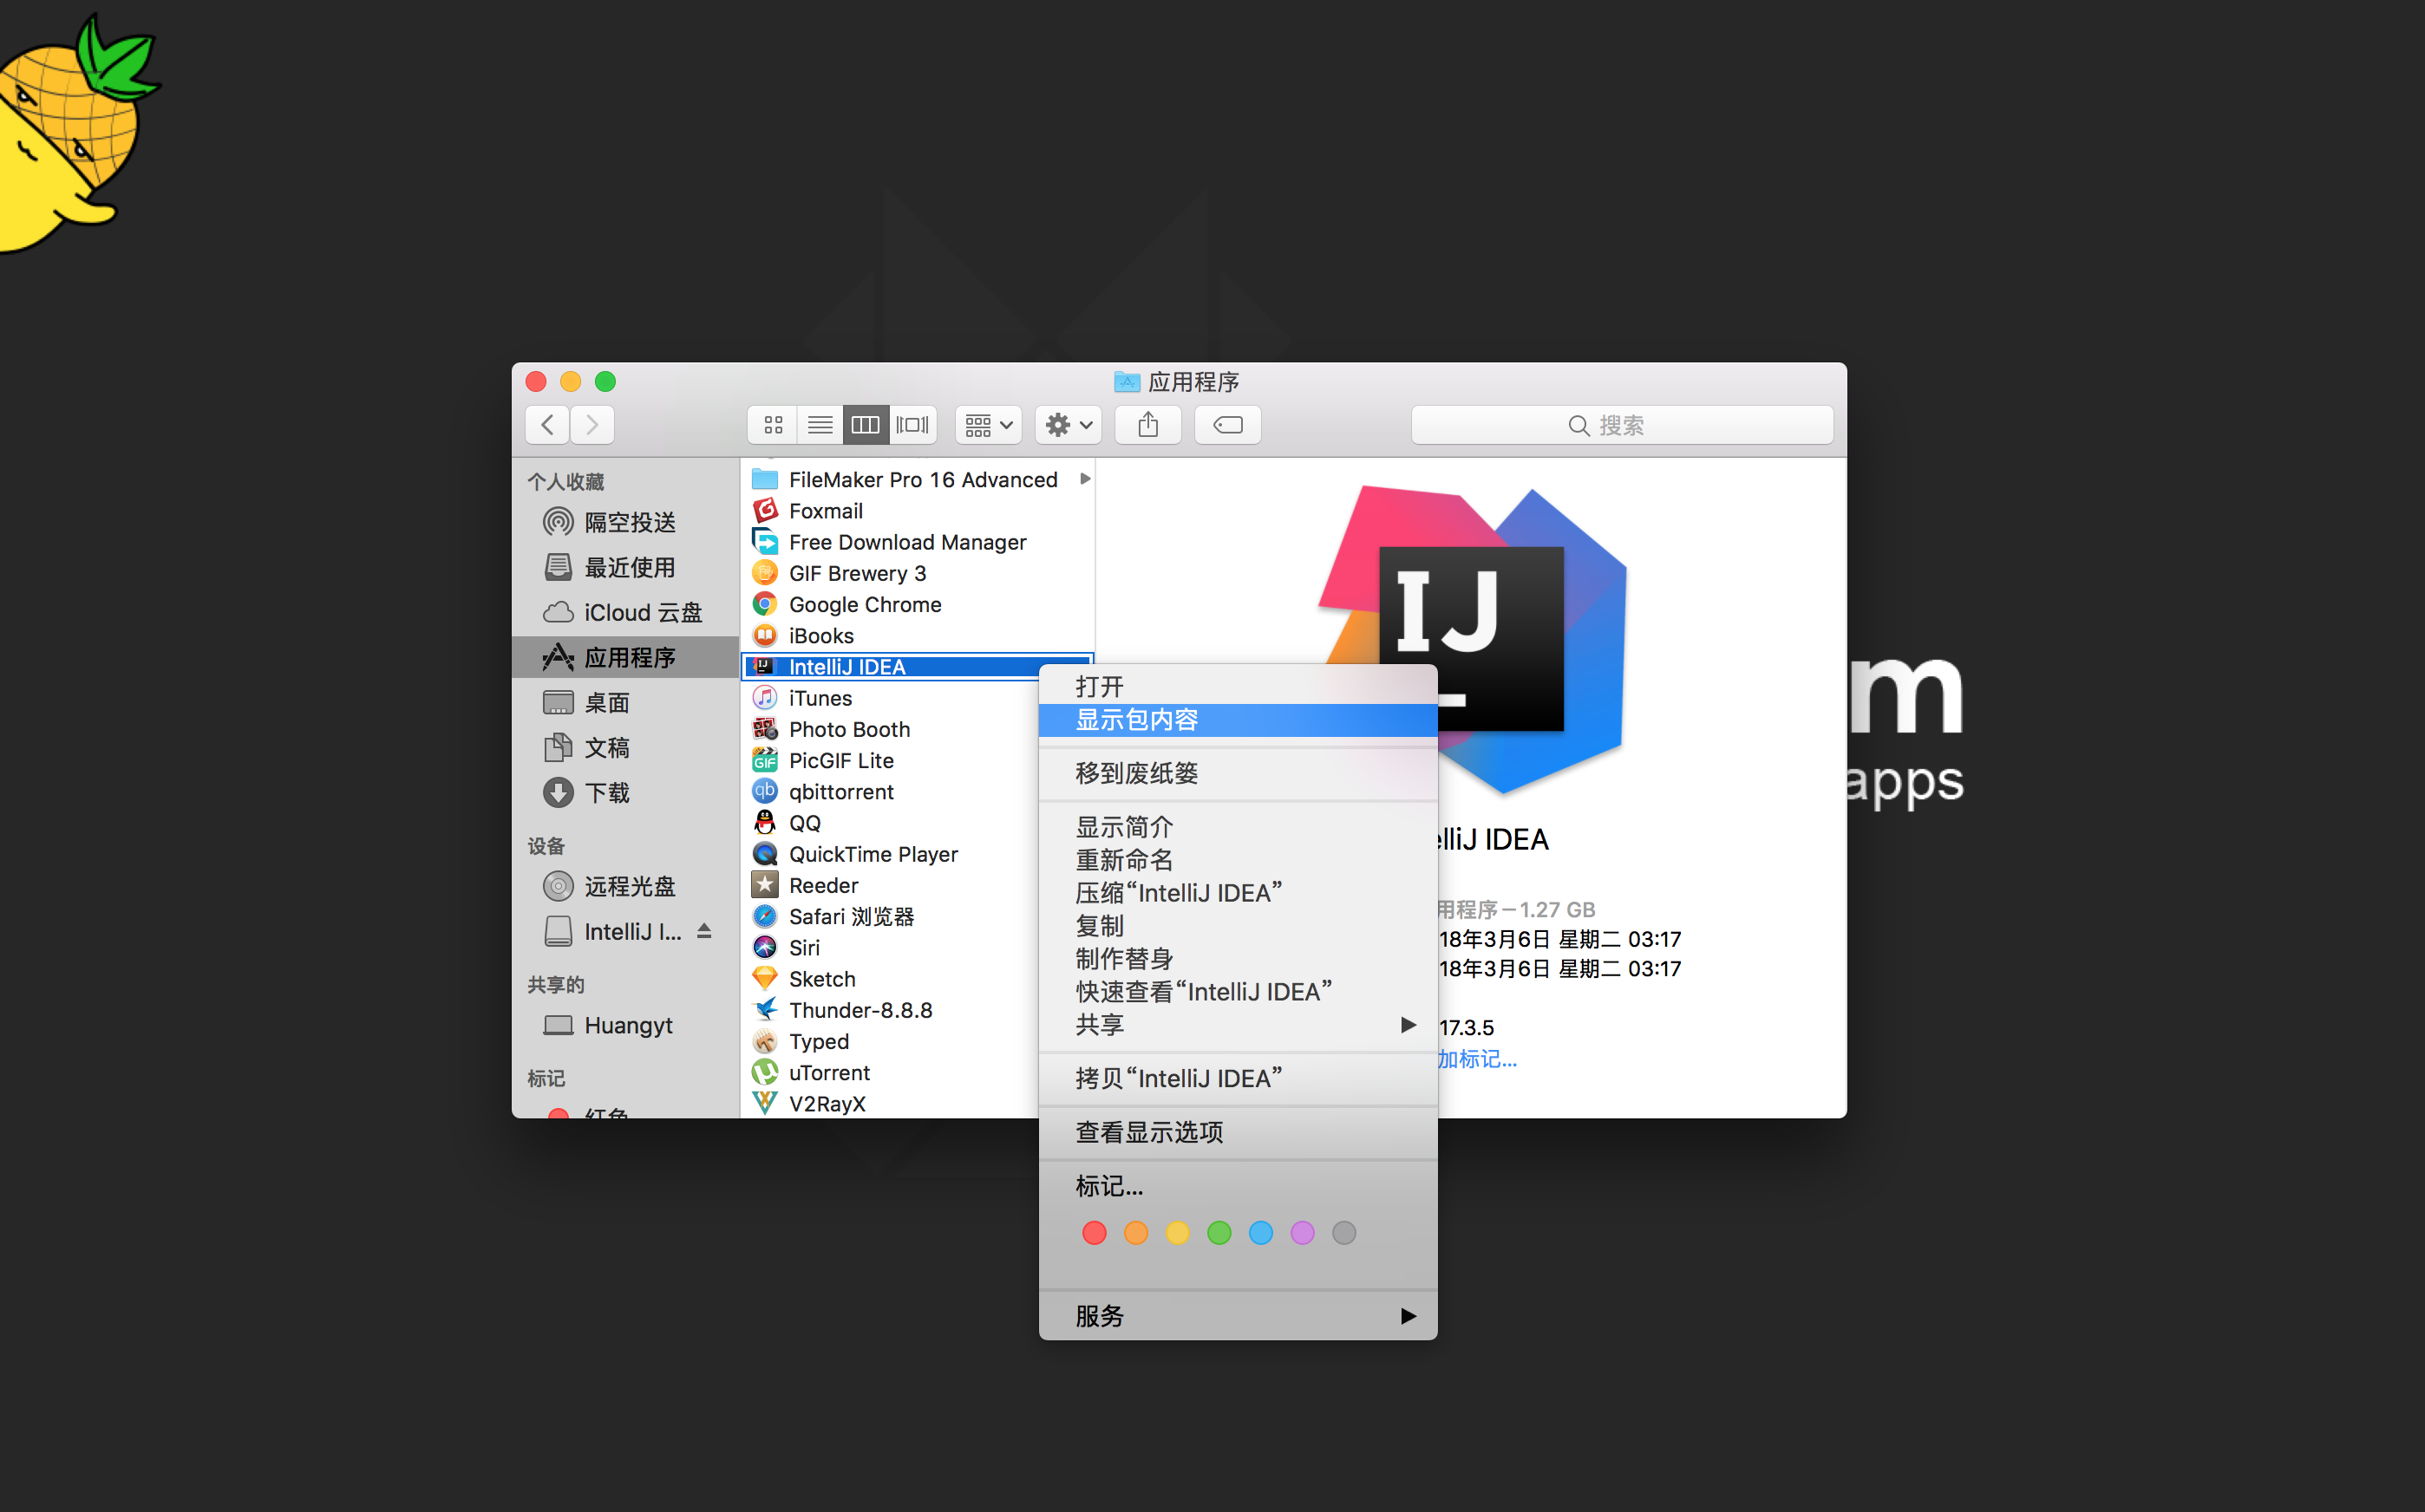Open AirDrop 隔空投送 in sidebar
The height and width of the screenshot is (1512, 2425).
click(x=625, y=522)
